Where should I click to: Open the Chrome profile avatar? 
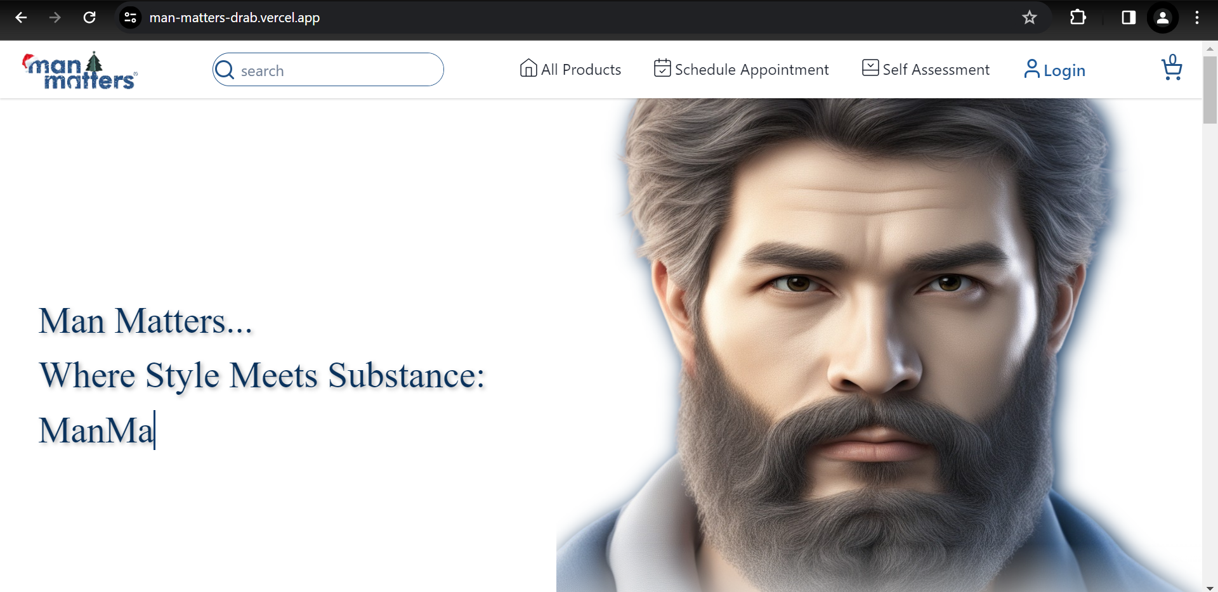(1163, 18)
